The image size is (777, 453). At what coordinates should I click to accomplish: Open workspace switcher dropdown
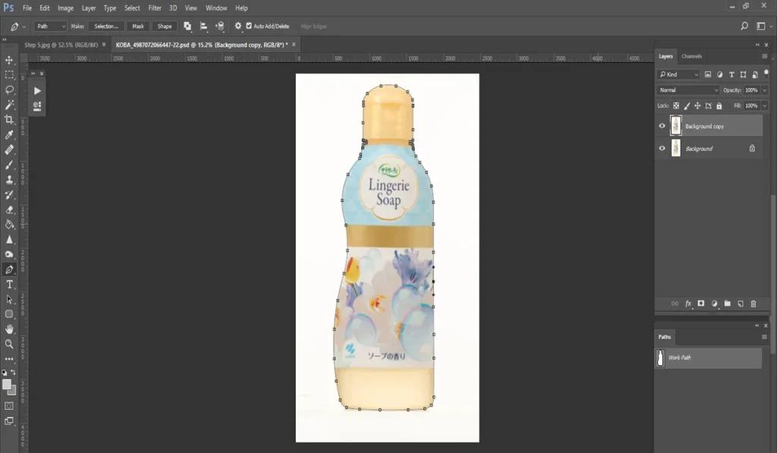[x=763, y=26]
